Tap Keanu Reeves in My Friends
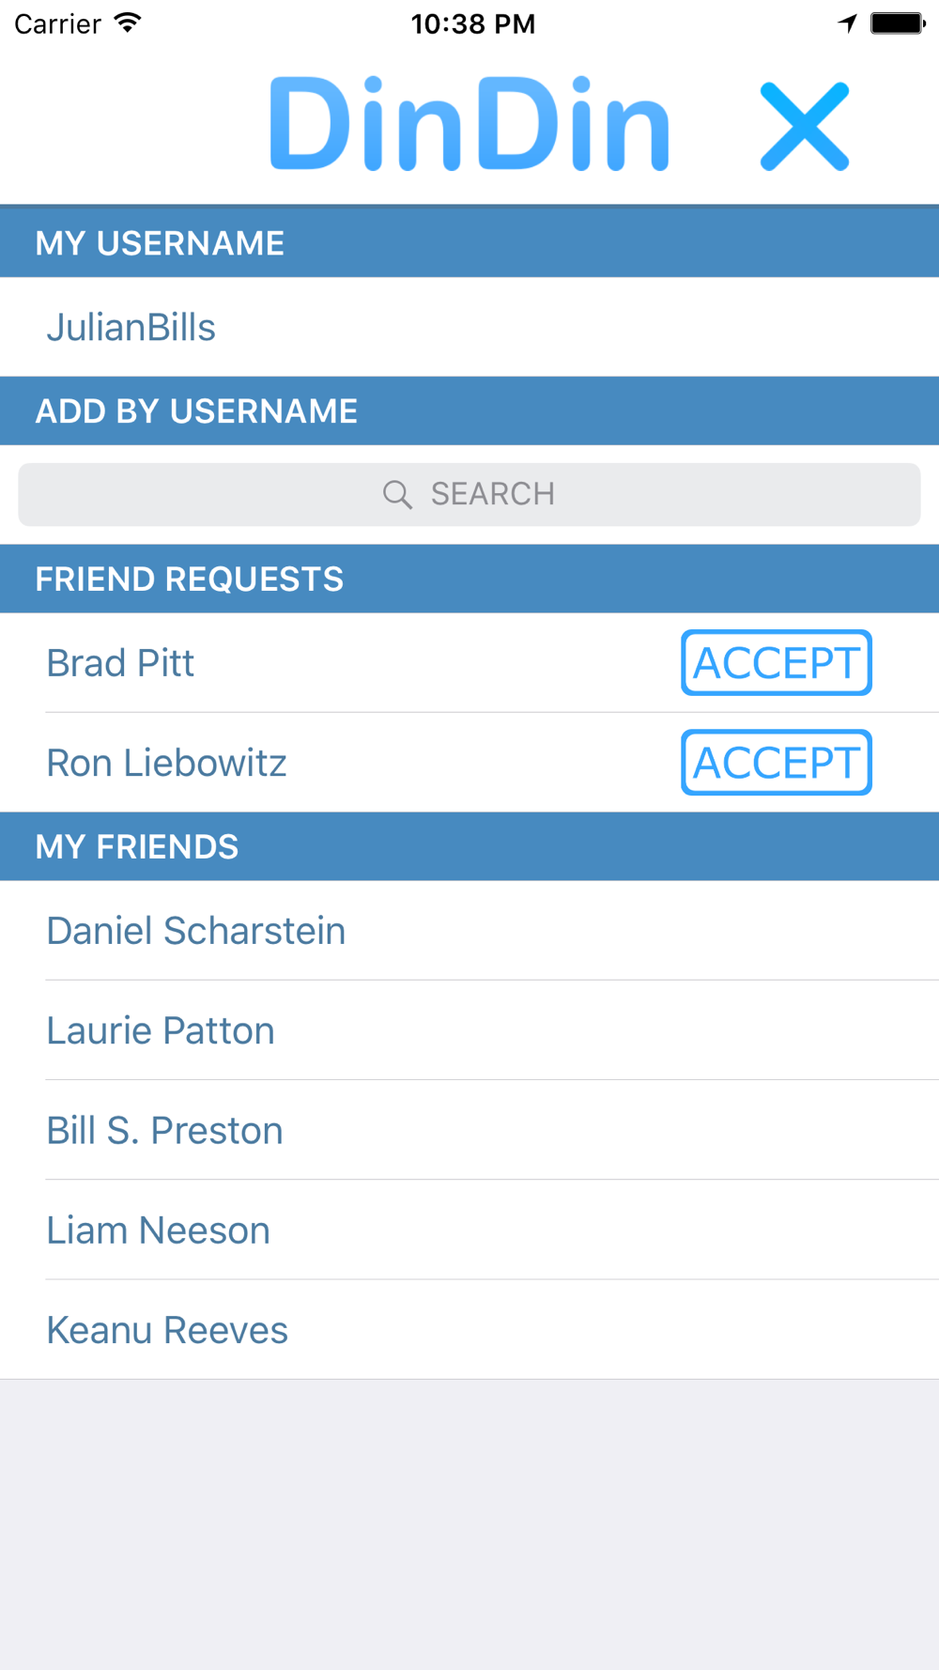Viewport: 939px width, 1670px height. click(x=469, y=1329)
